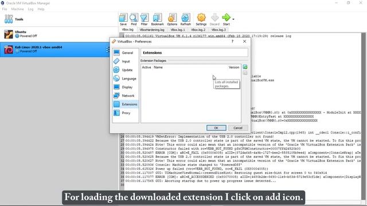Confirm preferences with OK button
367x206 pixels.
pyautogui.click(x=216, y=128)
